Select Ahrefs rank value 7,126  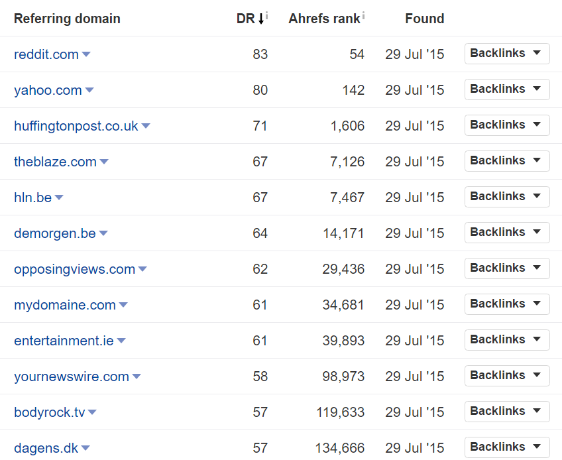[348, 162]
